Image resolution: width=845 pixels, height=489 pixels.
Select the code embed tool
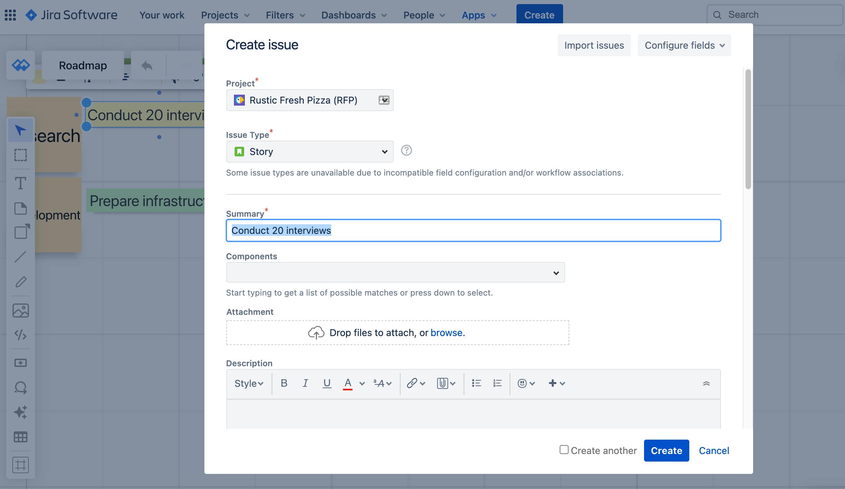[21, 335]
